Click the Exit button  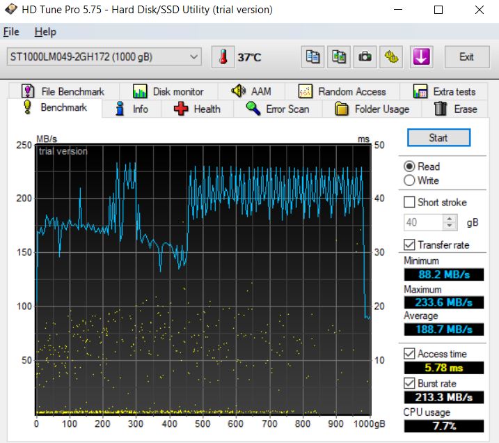(466, 57)
